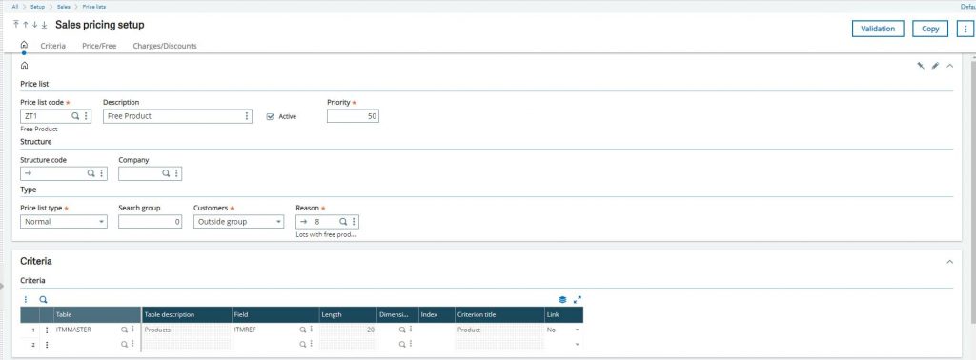Click the Validation button
Viewport: 976px width, 360px height.
point(878,29)
